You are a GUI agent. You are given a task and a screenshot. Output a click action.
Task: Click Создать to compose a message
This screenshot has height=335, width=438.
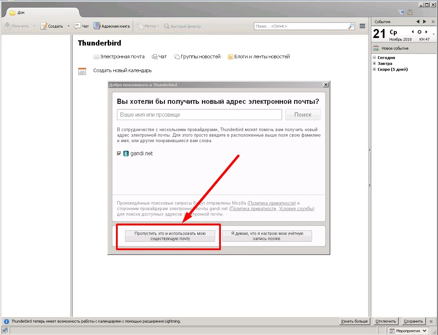(x=52, y=26)
